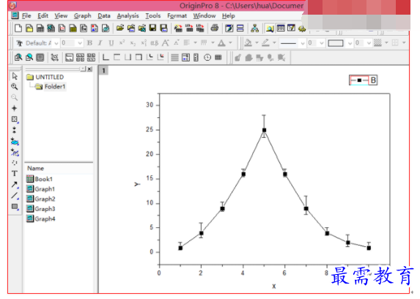Select the Screen Reader crosshair tool

coord(15,108)
